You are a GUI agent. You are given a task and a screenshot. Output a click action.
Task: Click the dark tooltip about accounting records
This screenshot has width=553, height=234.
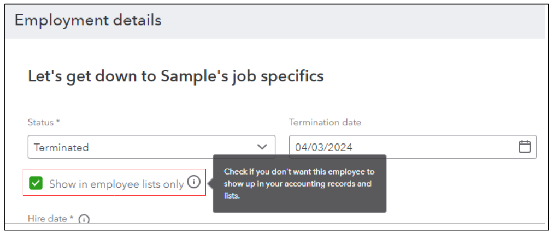(x=299, y=183)
